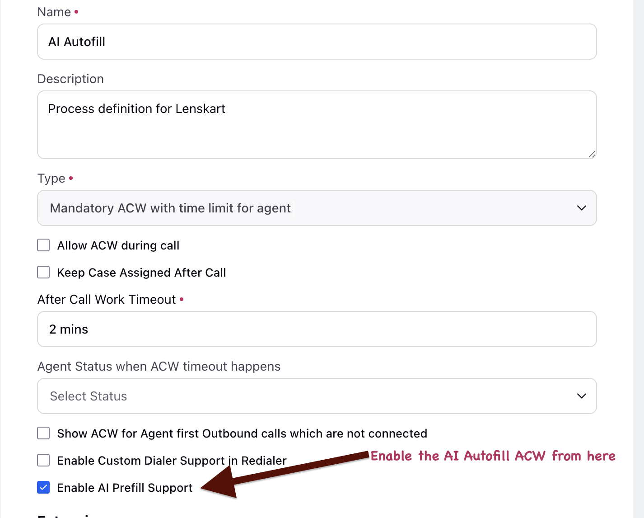Click the Select Status chevron arrow
644x518 pixels.
click(581, 396)
